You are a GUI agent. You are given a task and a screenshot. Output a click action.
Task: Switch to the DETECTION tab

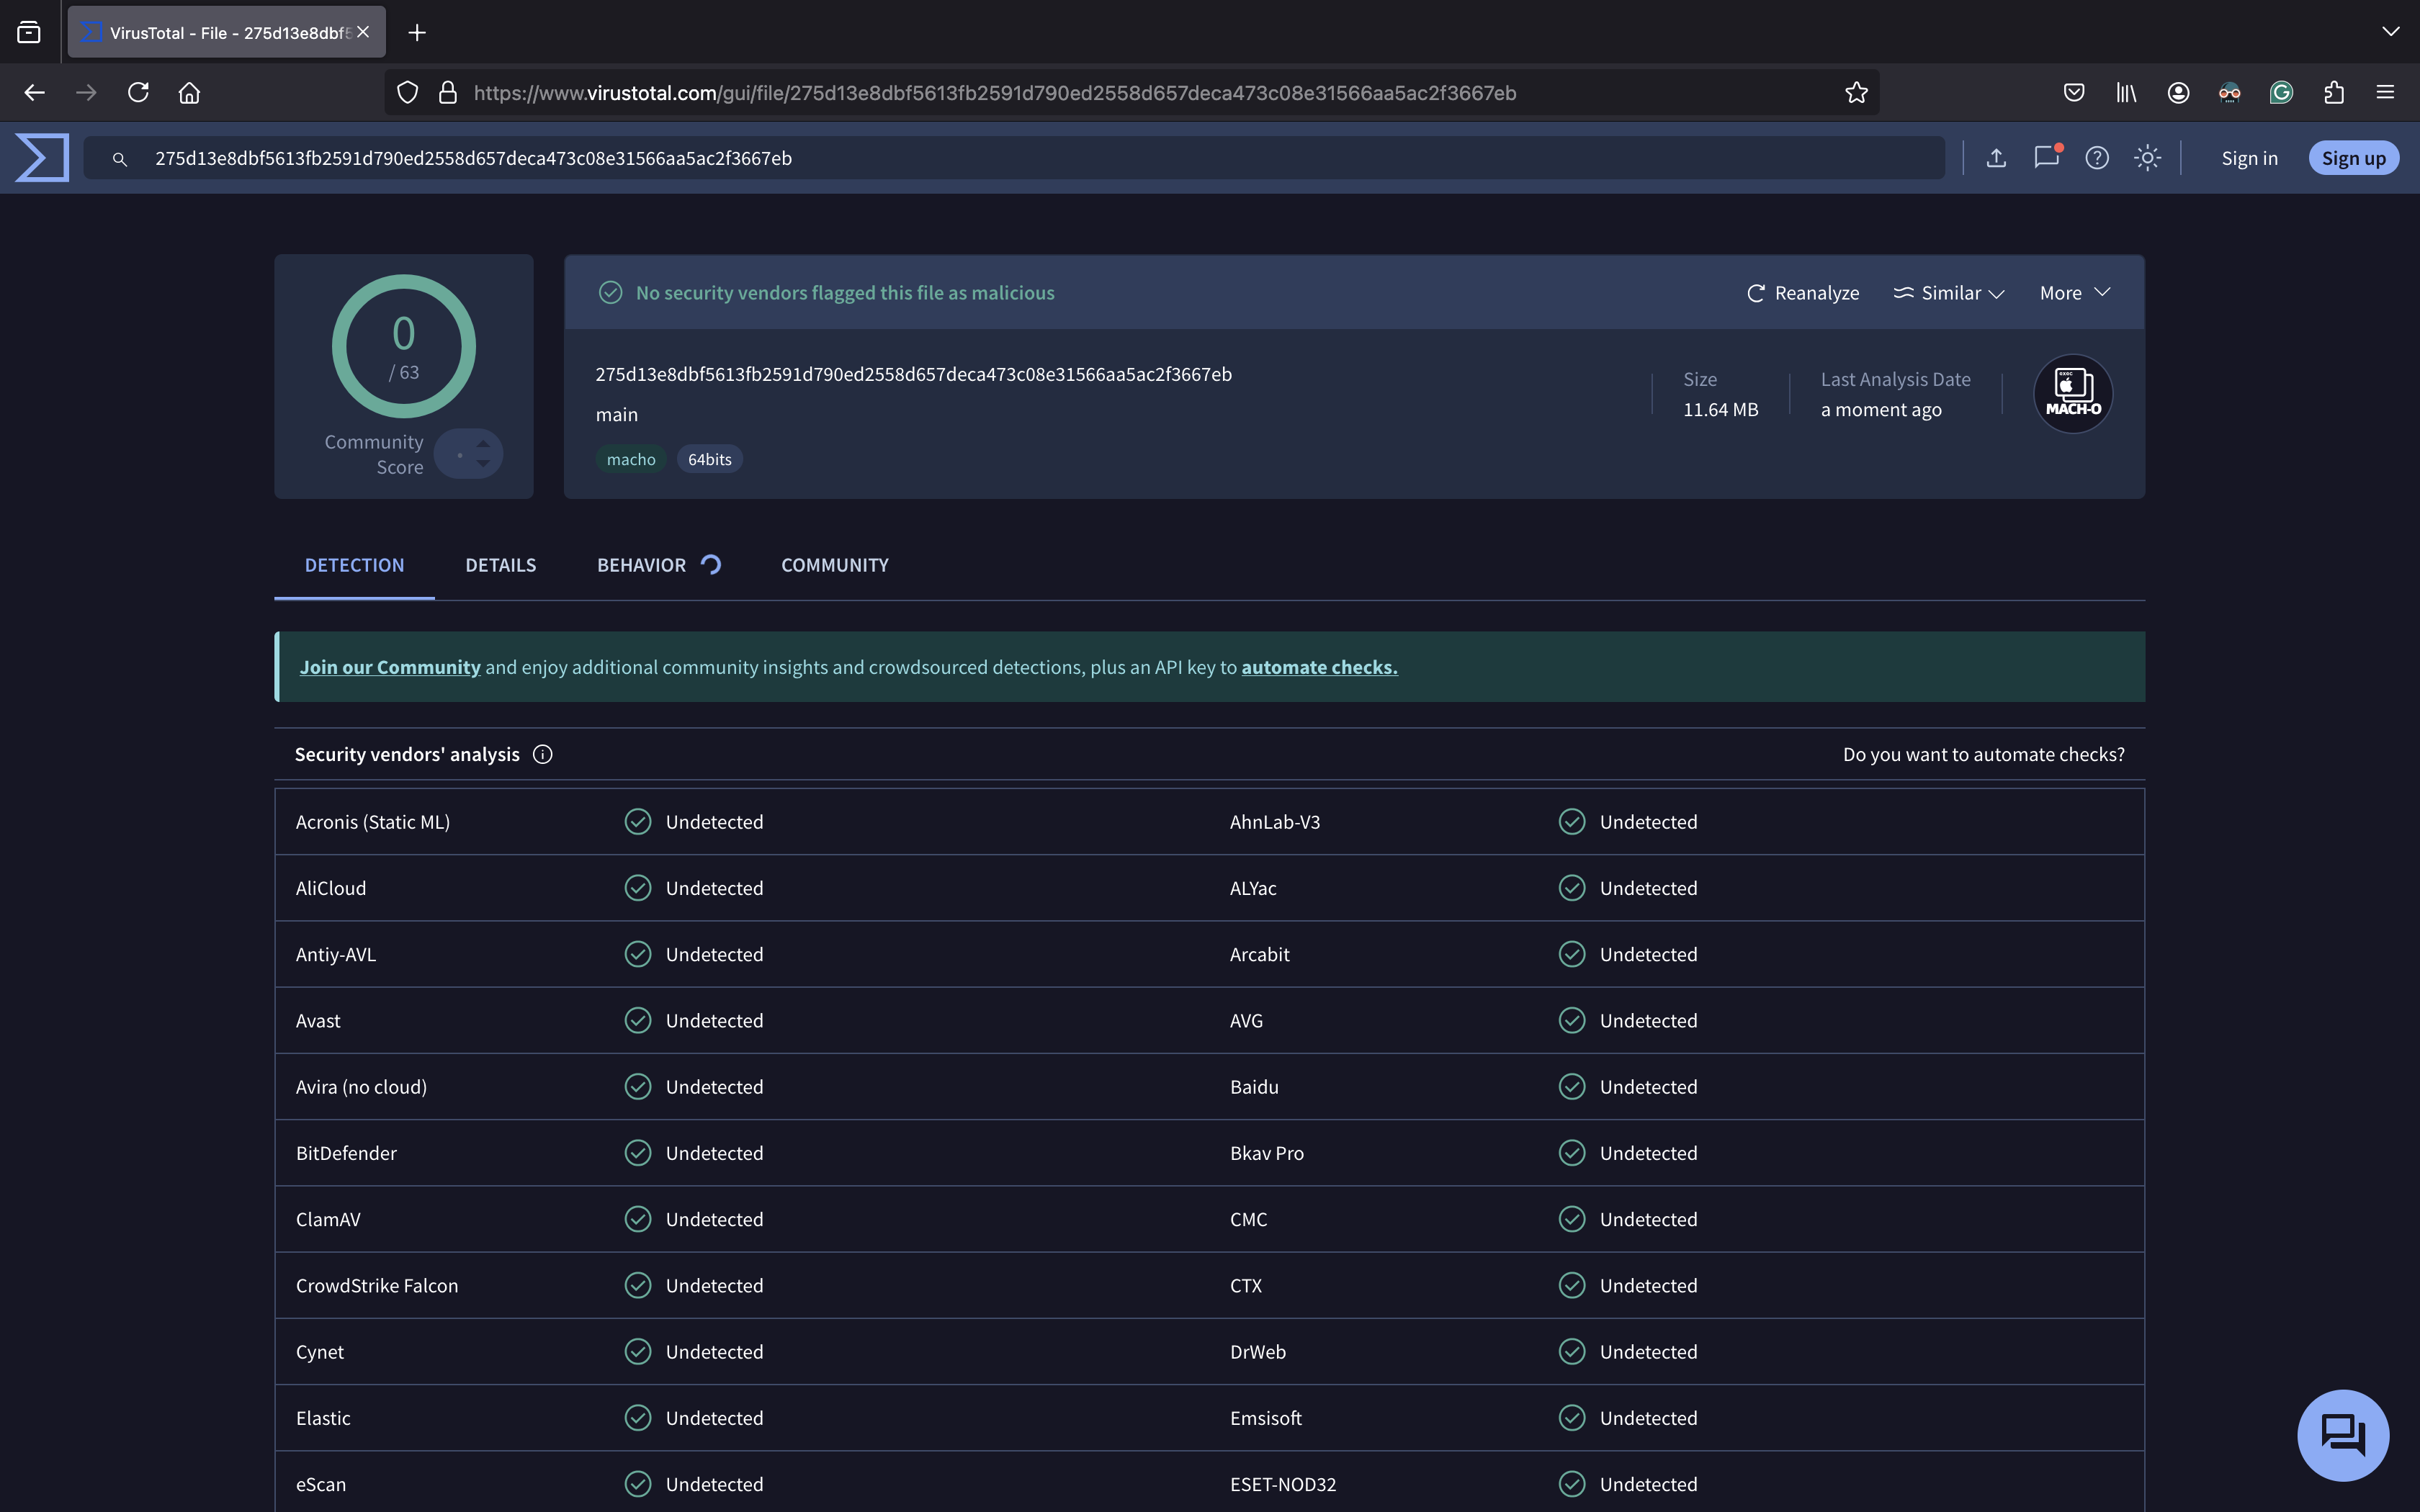354,565
